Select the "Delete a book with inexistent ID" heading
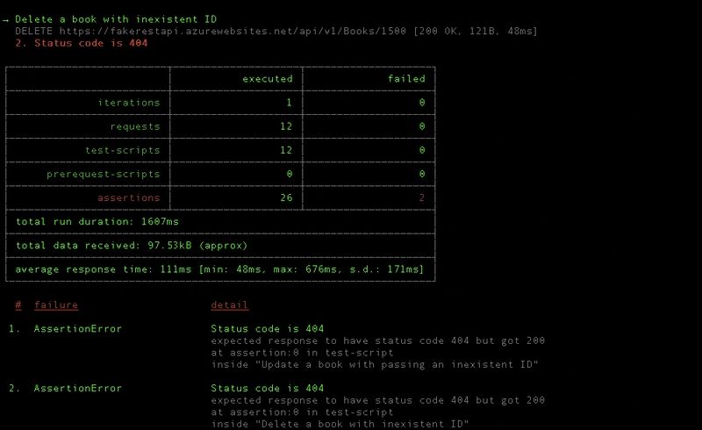The image size is (702, 430). tap(116, 19)
